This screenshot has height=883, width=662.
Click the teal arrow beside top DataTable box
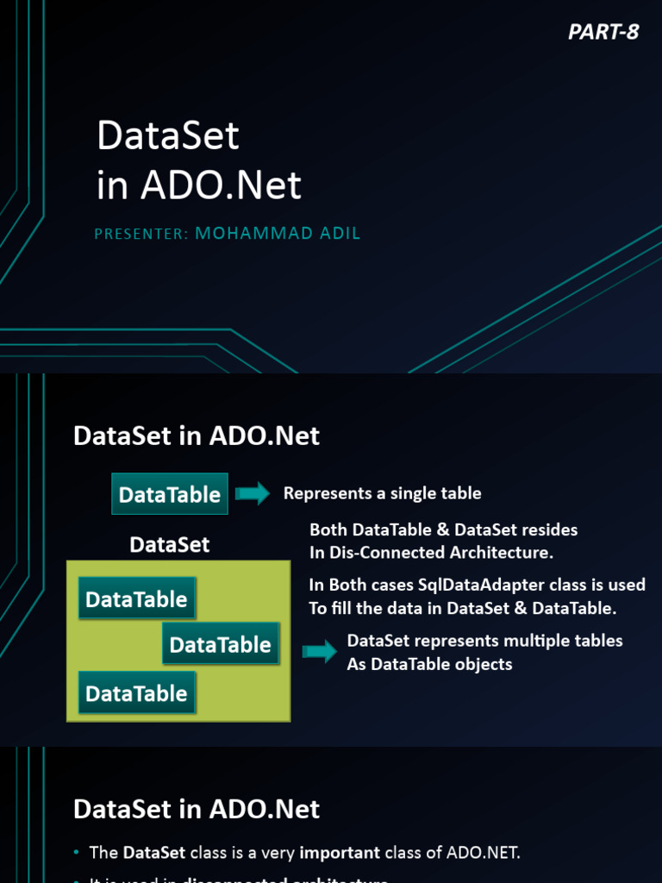tap(253, 494)
